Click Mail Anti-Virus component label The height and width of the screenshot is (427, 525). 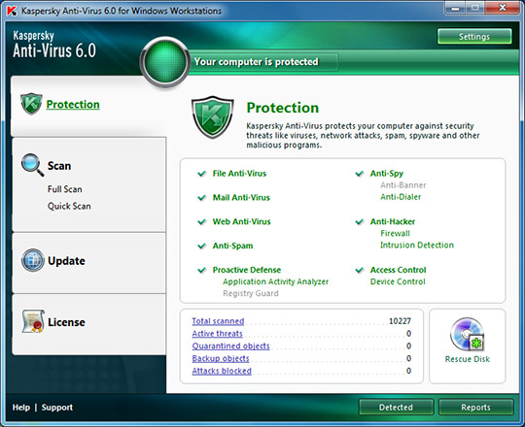pyautogui.click(x=241, y=197)
